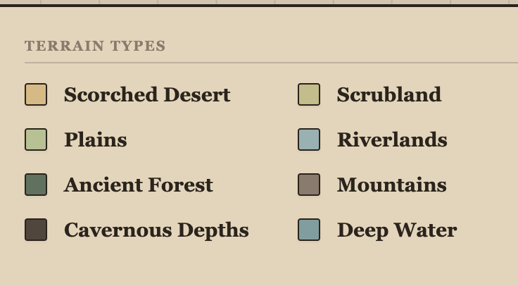The width and height of the screenshot is (518, 286).
Task: Click the map grid strip at top
Action: (x=259, y=1)
